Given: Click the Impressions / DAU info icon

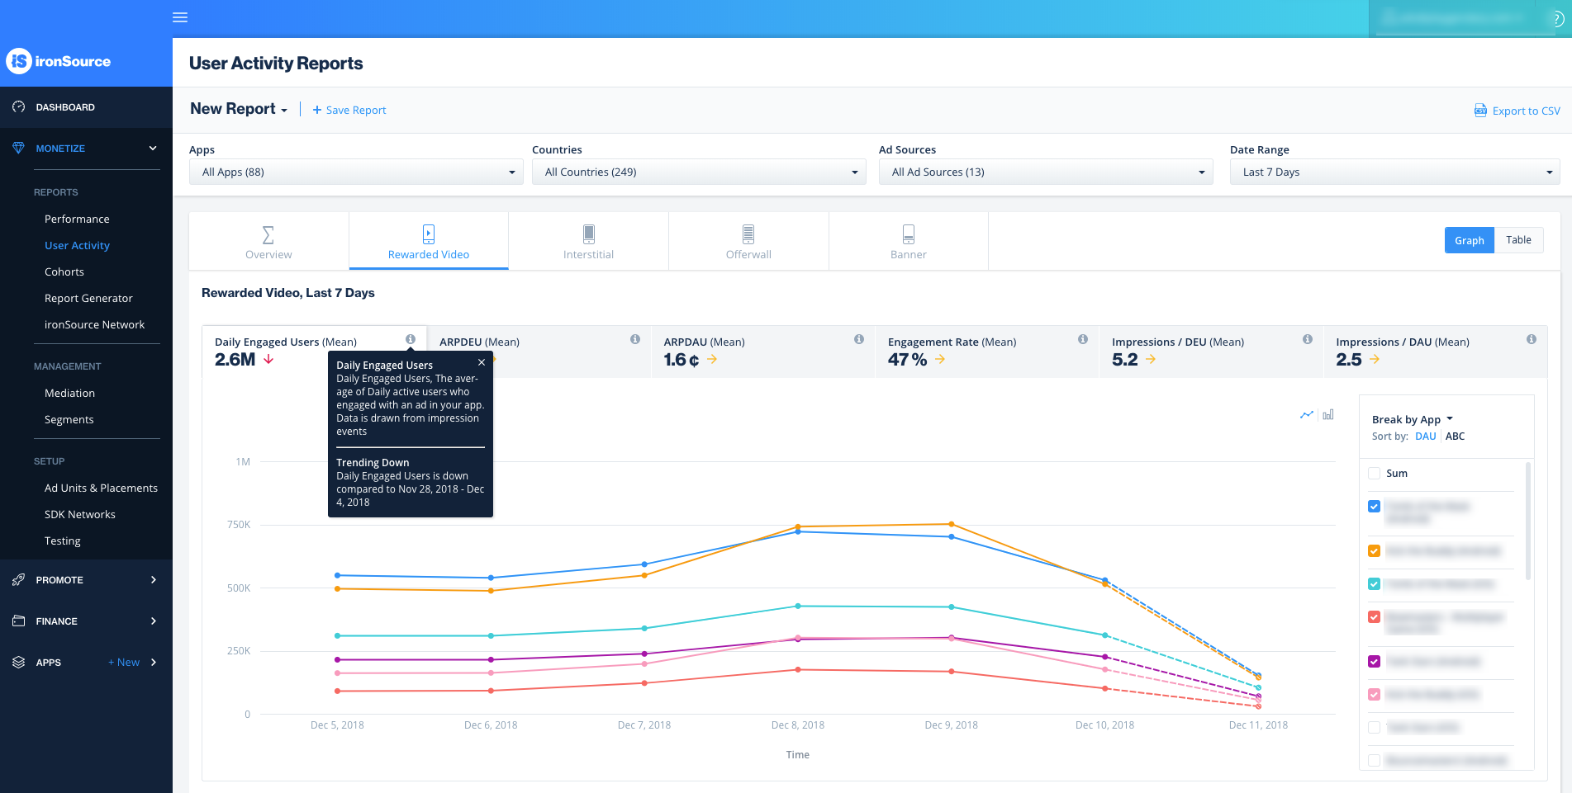Looking at the screenshot, I should coord(1532,339).
